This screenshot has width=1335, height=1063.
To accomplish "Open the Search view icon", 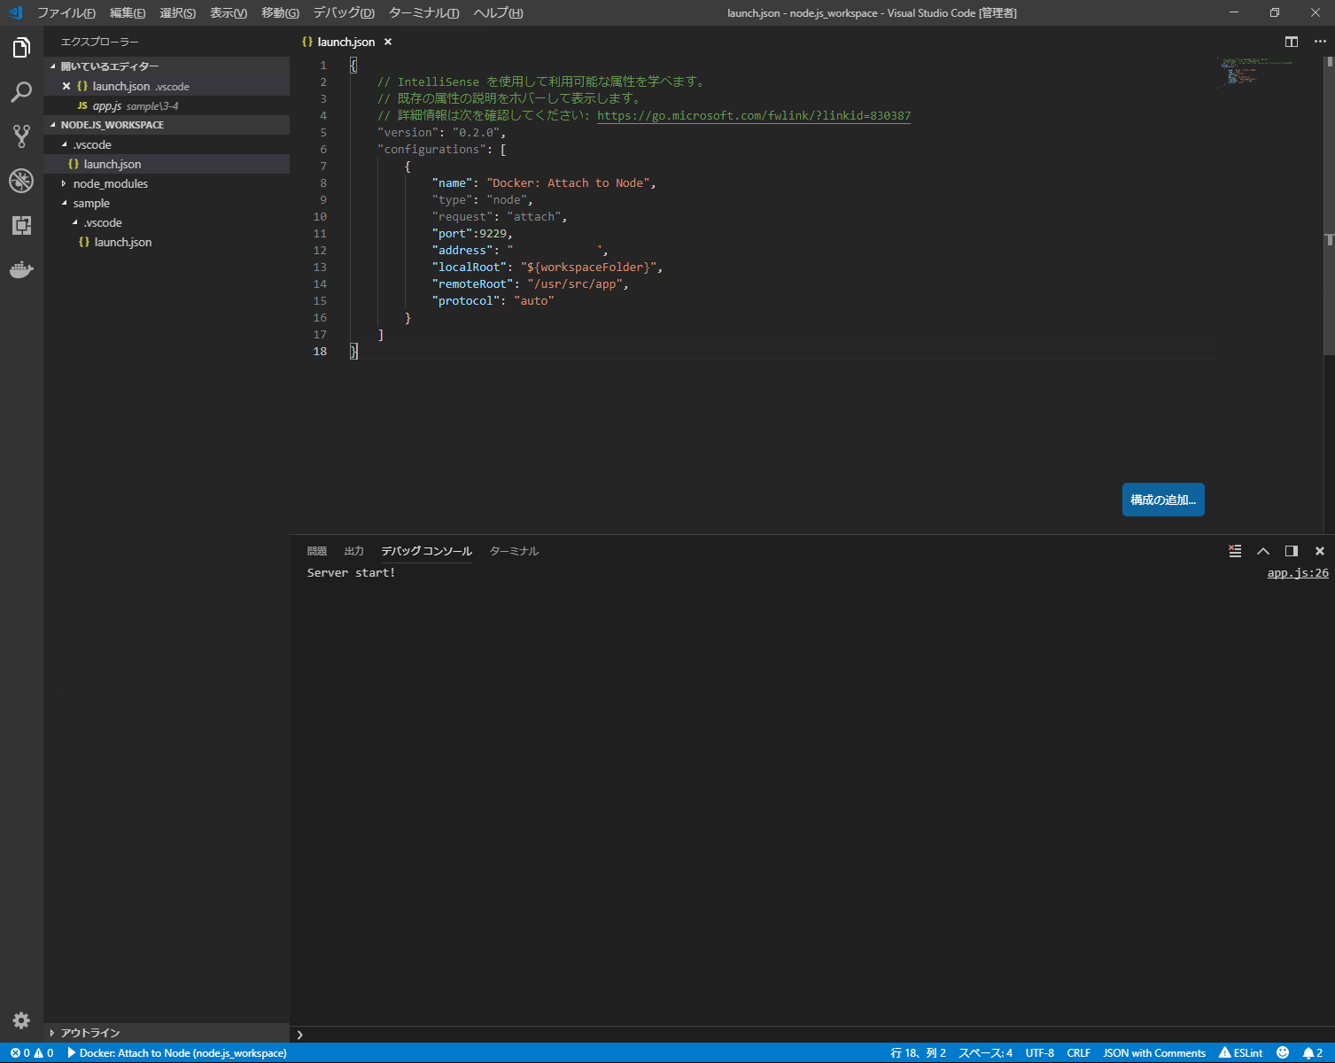I will [21, 92].
